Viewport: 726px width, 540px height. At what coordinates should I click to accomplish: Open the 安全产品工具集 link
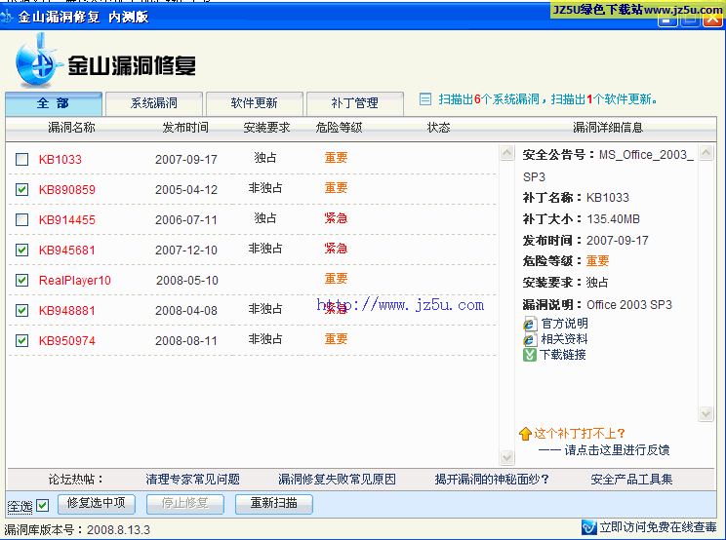tap(631, 480)
